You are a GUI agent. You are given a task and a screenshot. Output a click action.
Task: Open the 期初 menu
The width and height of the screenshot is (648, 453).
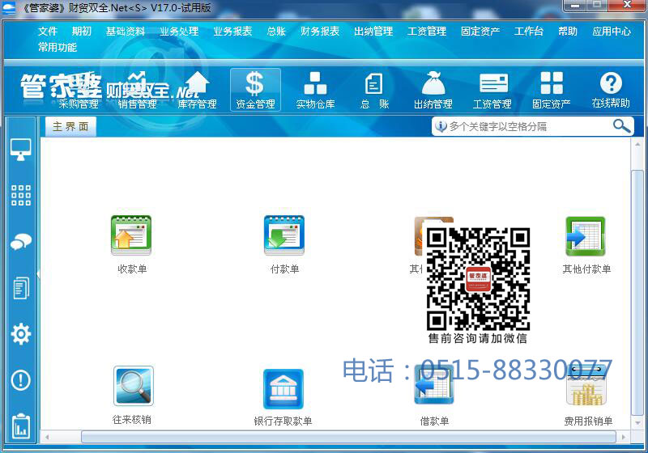tap(82, 32)
